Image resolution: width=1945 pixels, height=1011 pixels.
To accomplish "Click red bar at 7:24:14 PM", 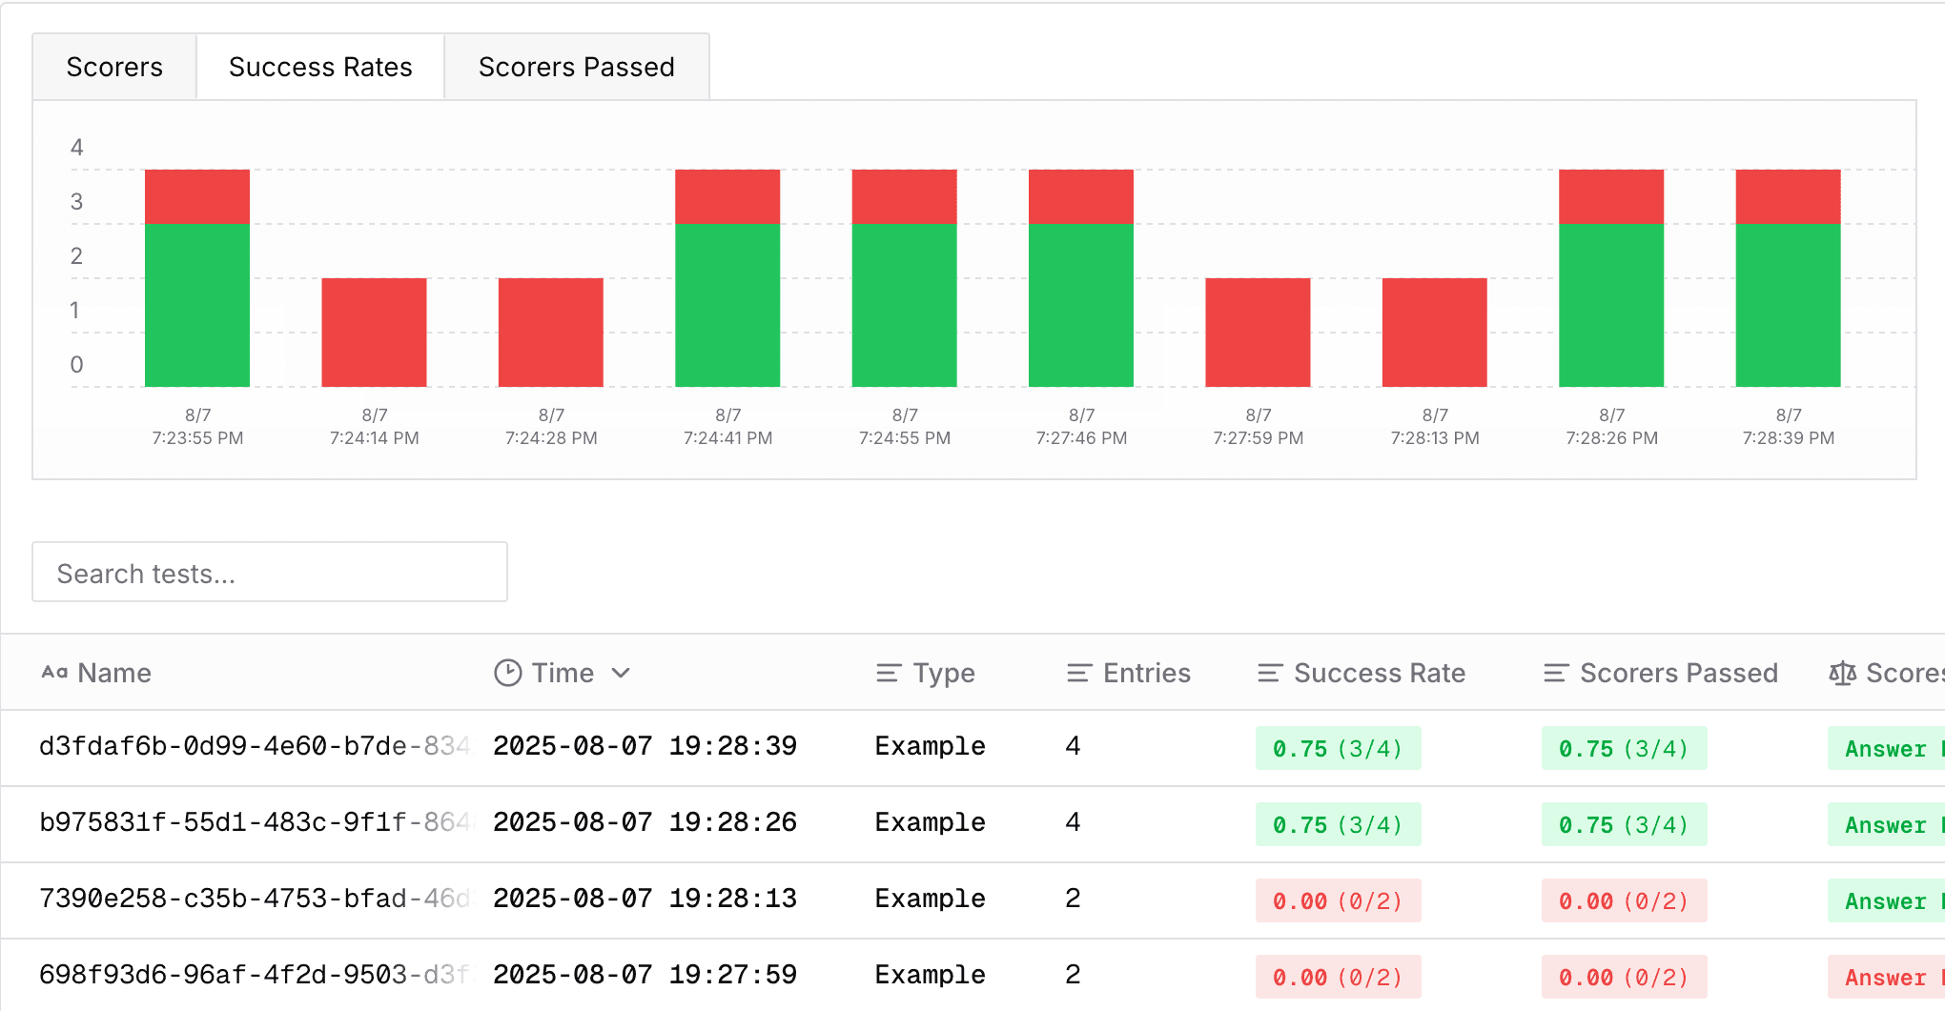I will (374, 333).
